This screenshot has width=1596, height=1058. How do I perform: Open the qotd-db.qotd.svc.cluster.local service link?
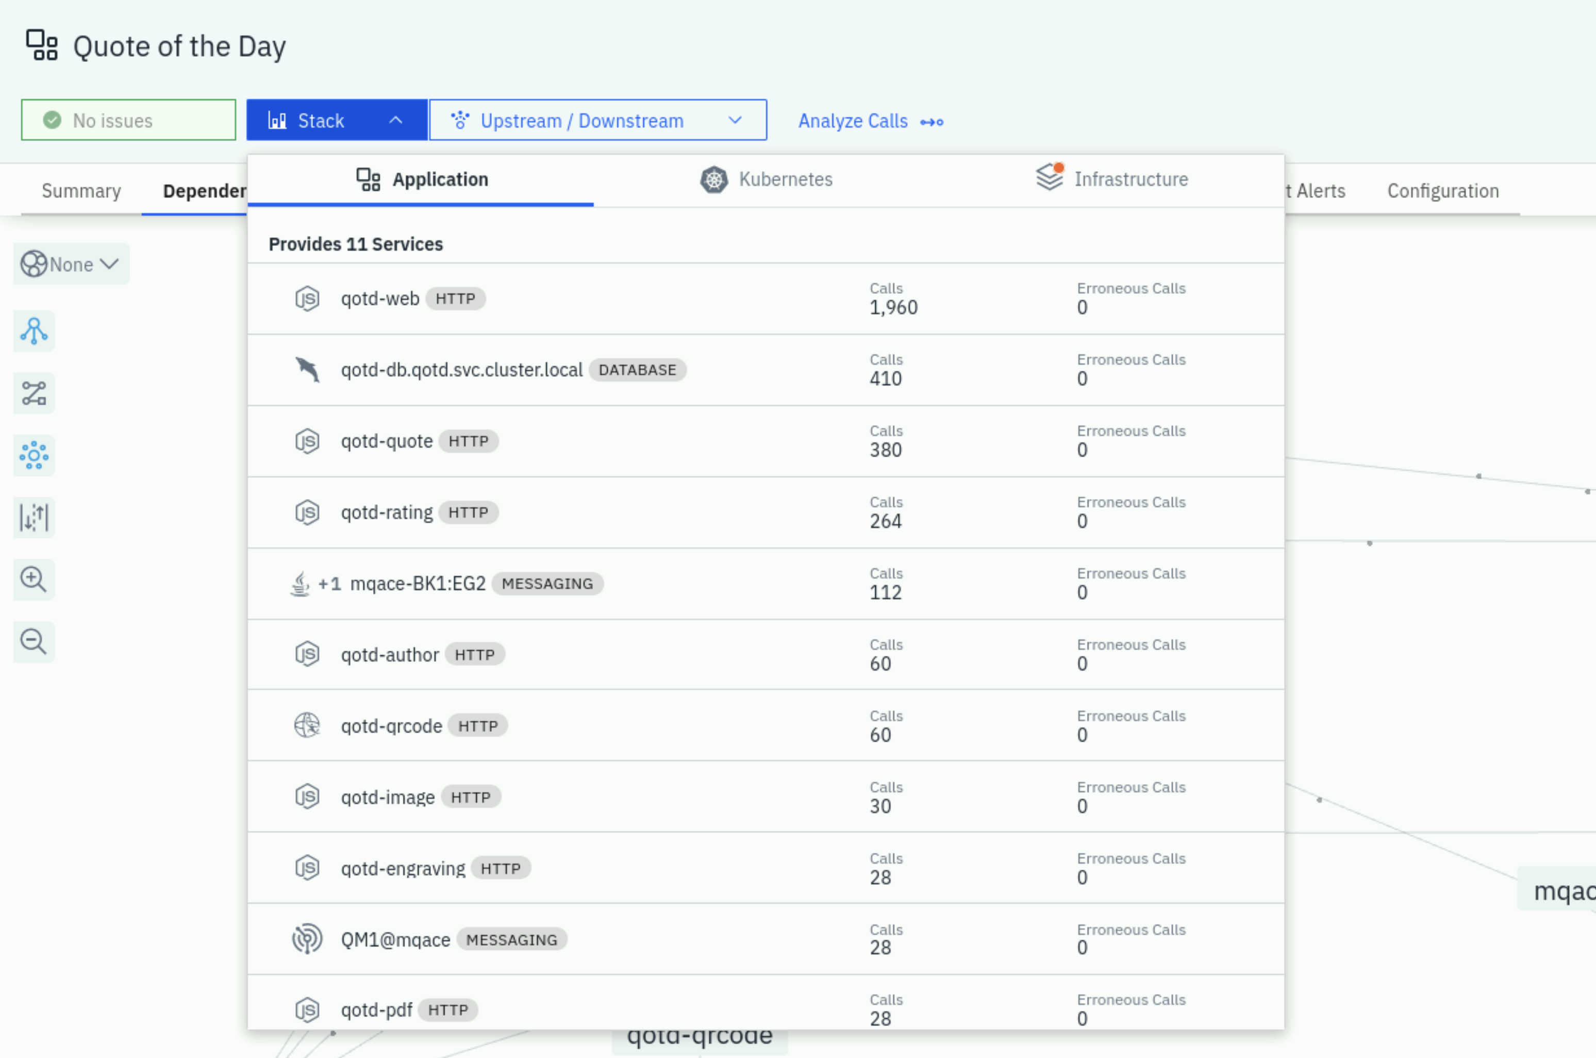click(x=461, y=370)
